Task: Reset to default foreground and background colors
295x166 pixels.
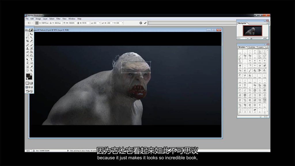Action: coord(27,79)
